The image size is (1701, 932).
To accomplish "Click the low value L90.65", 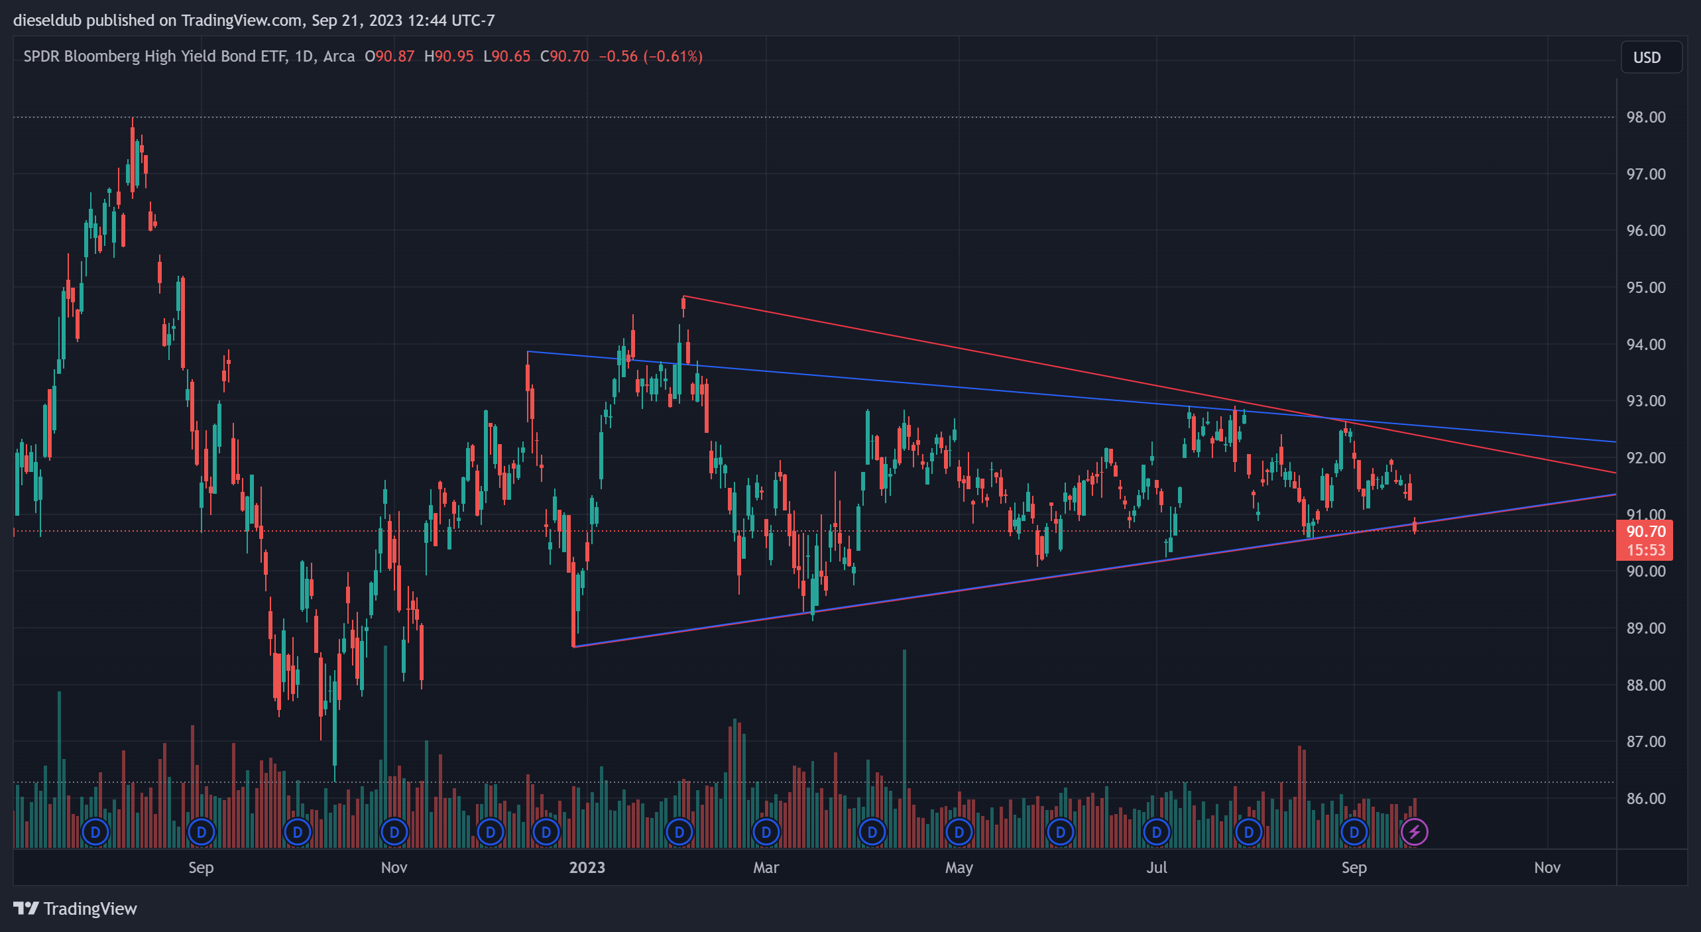I will pos(507,56).
